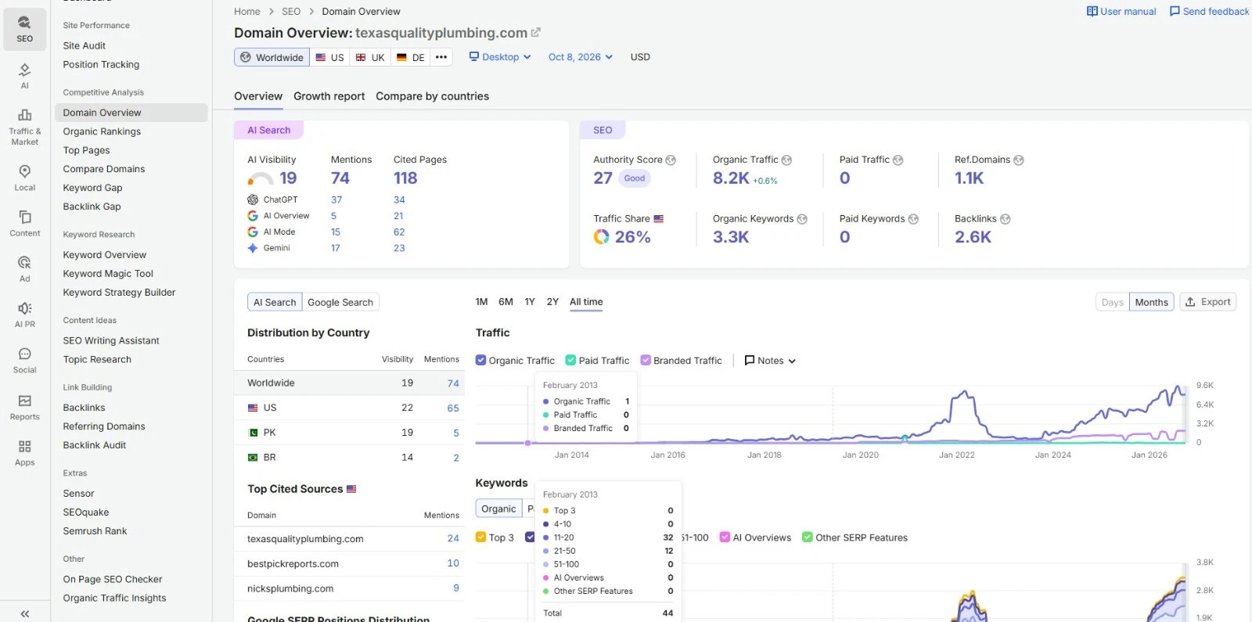
Task: Switch to the Growth report tab
Action: 329,96
